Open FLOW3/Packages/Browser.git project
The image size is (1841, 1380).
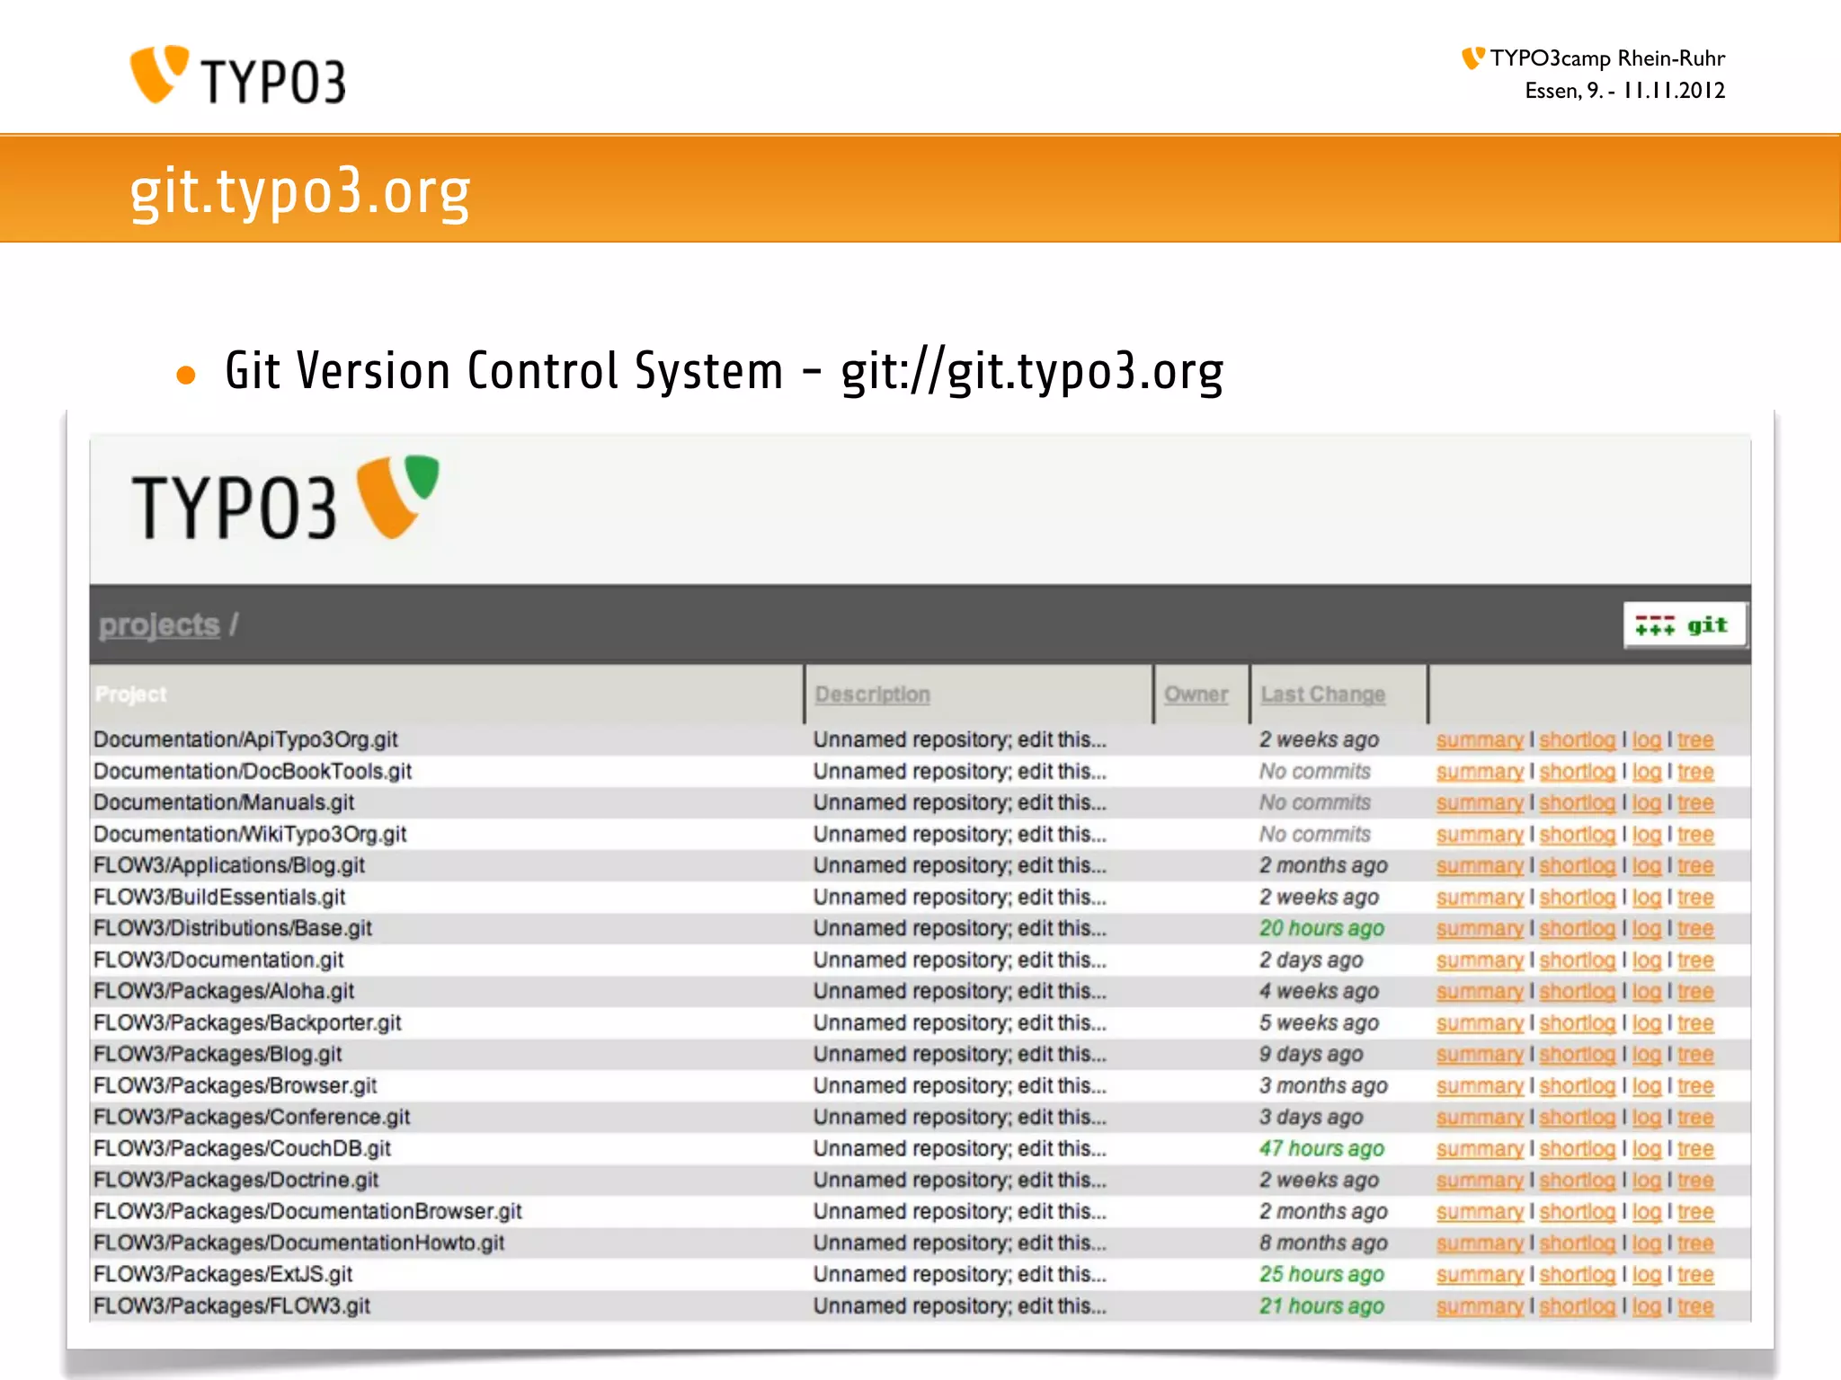(236, 1086)
